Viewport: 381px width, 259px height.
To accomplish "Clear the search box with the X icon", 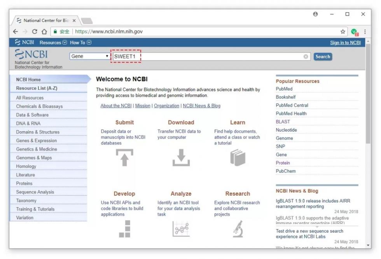I will pyautogui.click(x=306, y=57).
